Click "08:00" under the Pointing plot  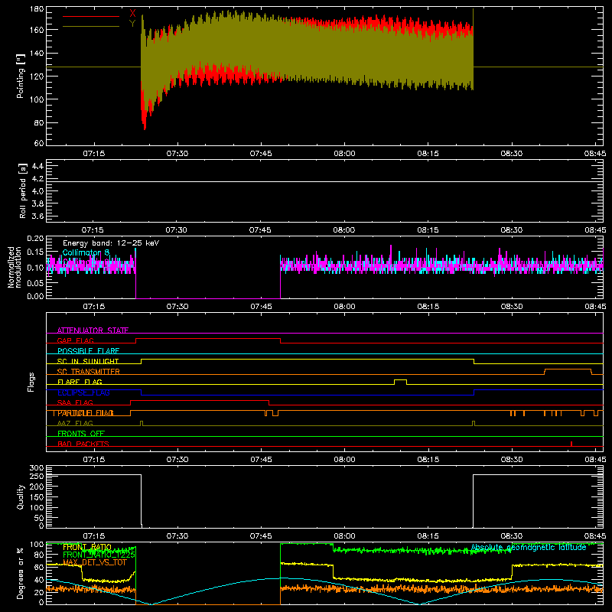[x=344, y=154]
